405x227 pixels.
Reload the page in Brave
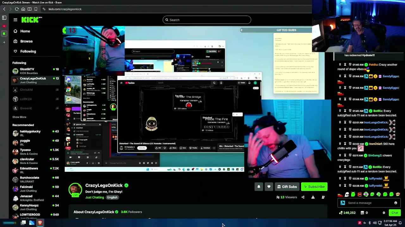coord(17,9)
